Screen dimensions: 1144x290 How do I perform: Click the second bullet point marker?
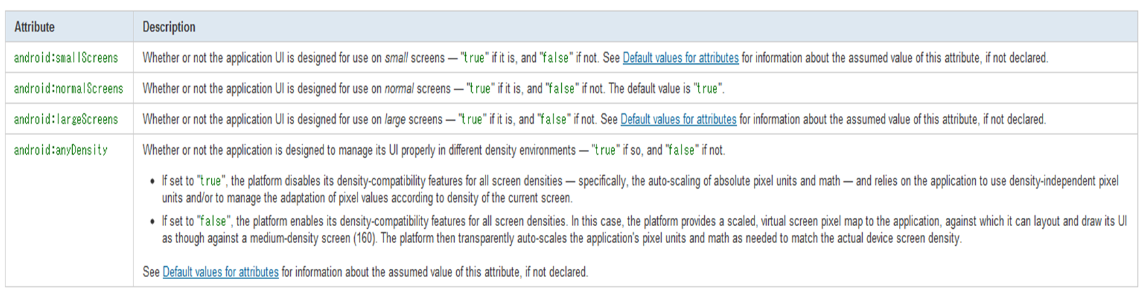(152, 221)
